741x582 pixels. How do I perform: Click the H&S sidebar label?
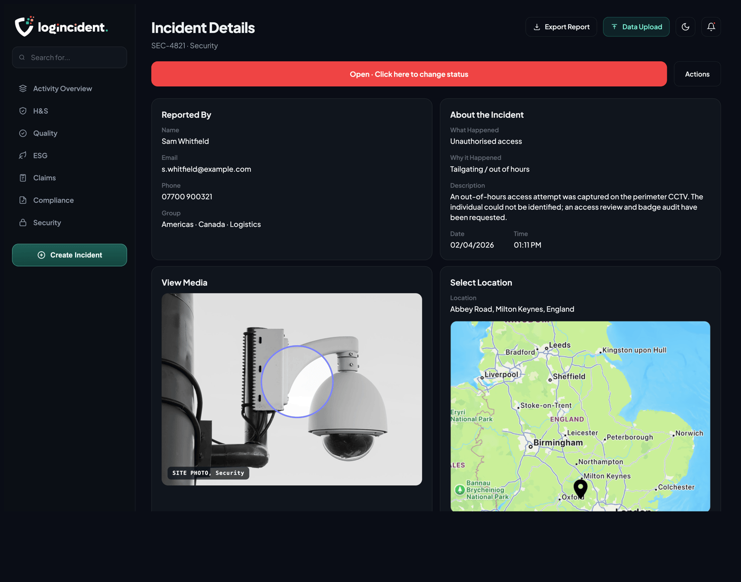click(41, 111)
